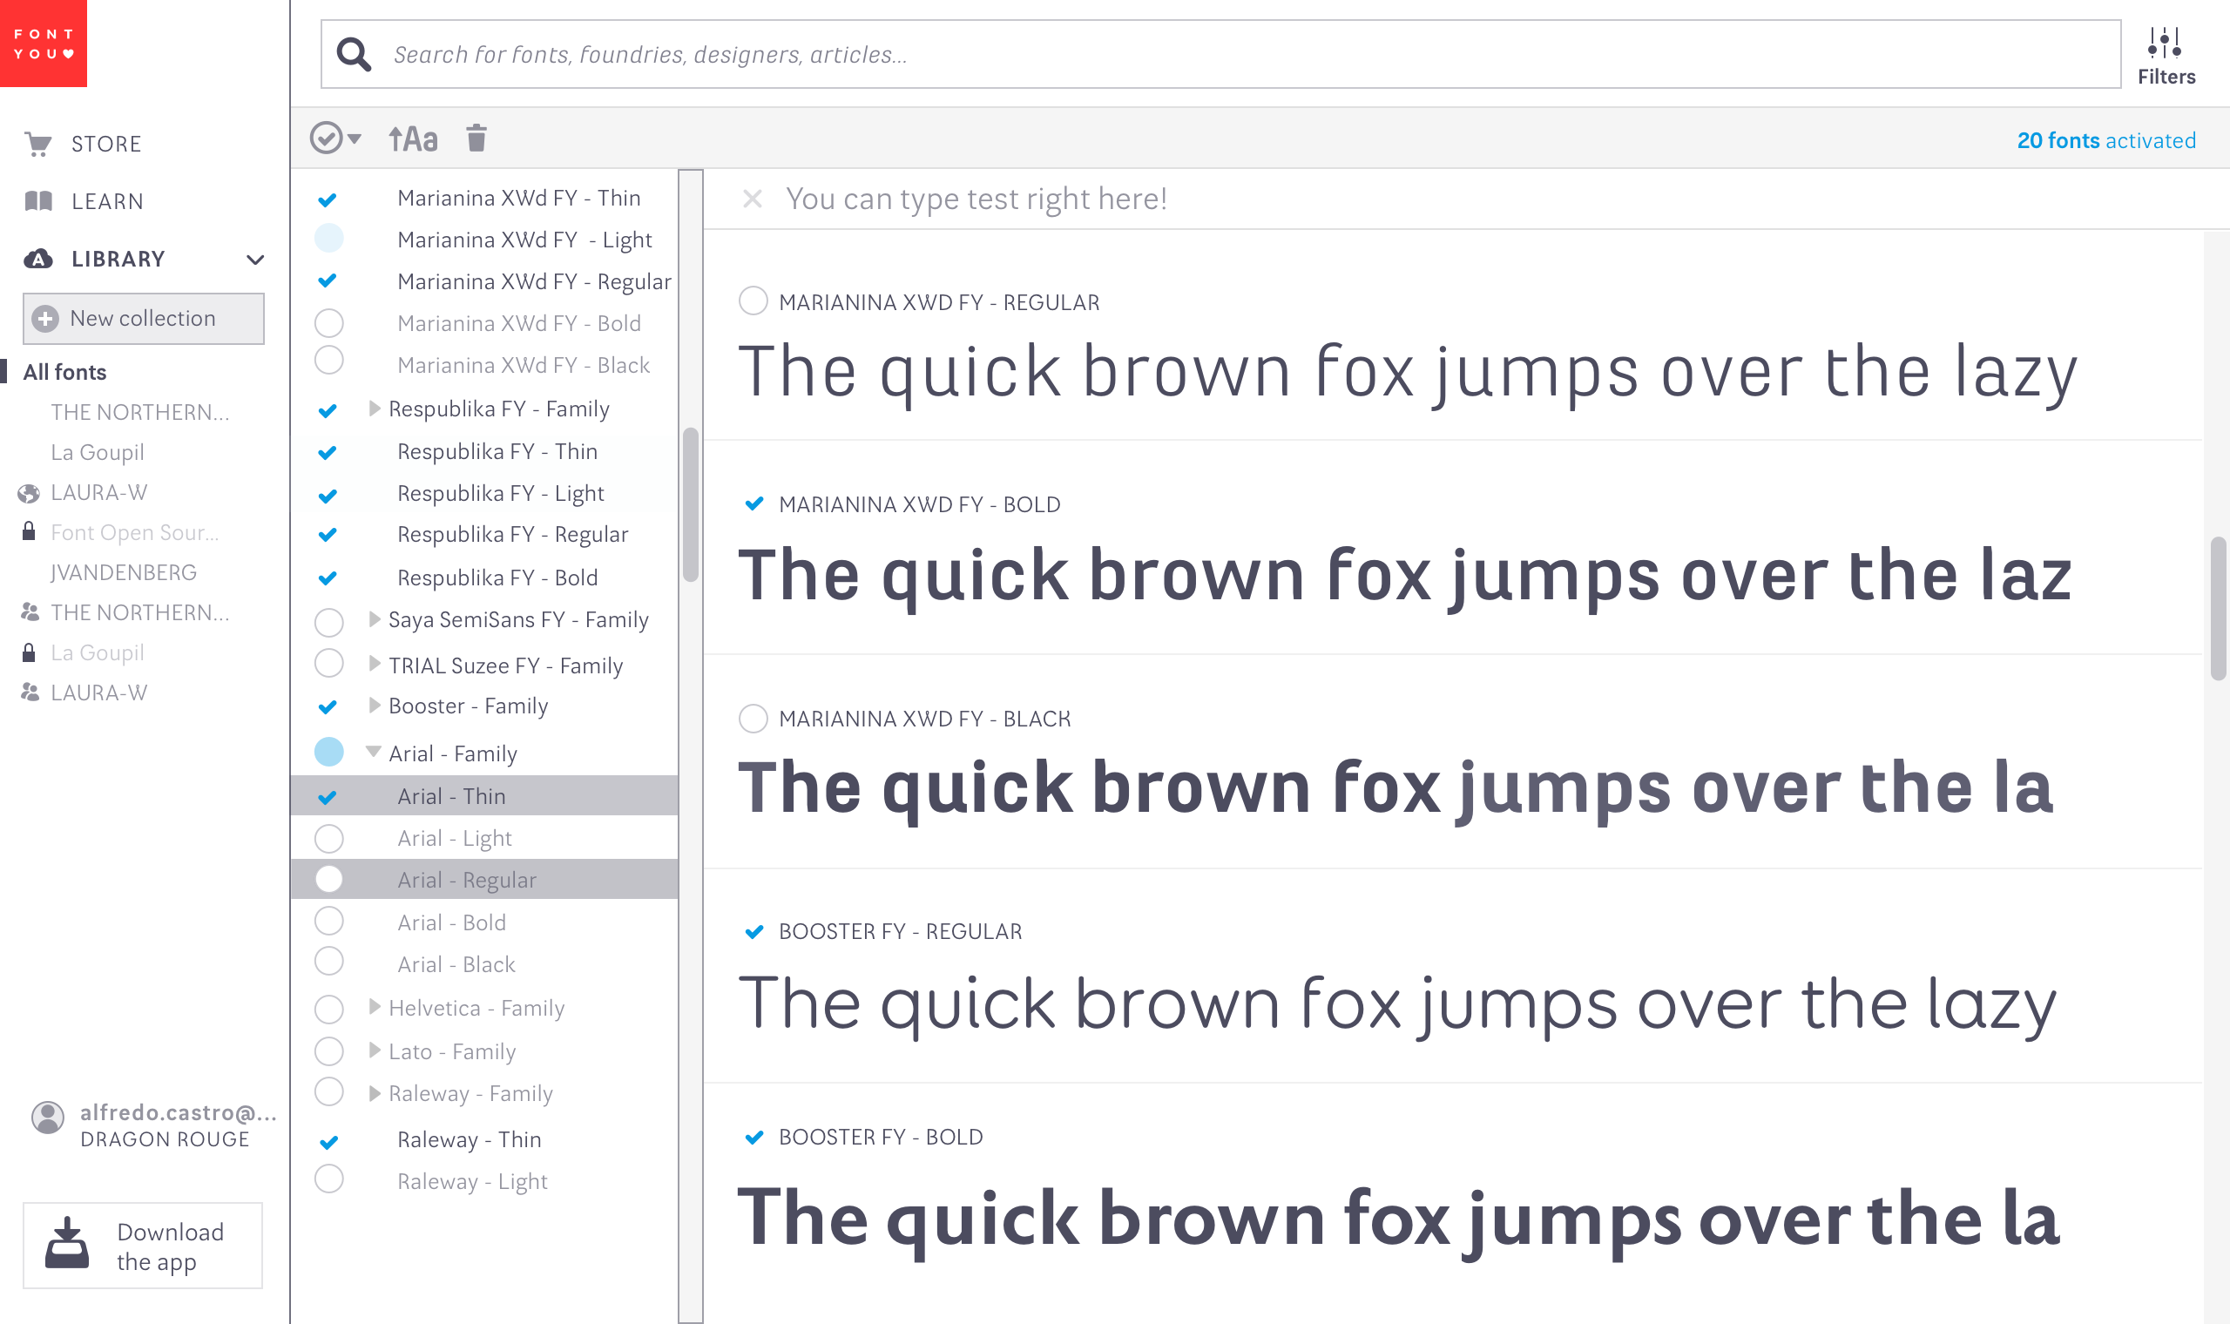Activate Marianina XWd FY - Bold in list
This screenshot has width=2230, height=1324.
(x=329, y=323)
